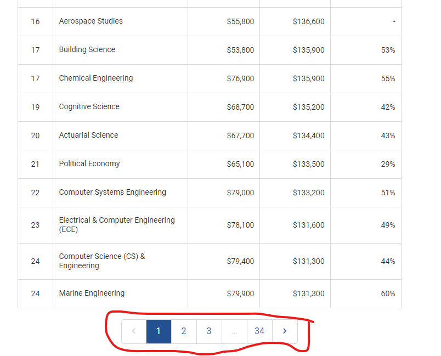Open page 2 of the table
This screenshot has width=441, height=356.
(184, 331)
